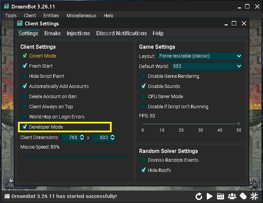
Task: Close the Client Settings window
Action: (x=244, y=23)
